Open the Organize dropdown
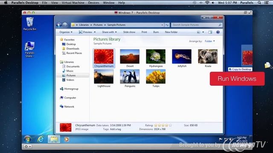This screenshot has width=273, height=153. (x=66, y=32)
